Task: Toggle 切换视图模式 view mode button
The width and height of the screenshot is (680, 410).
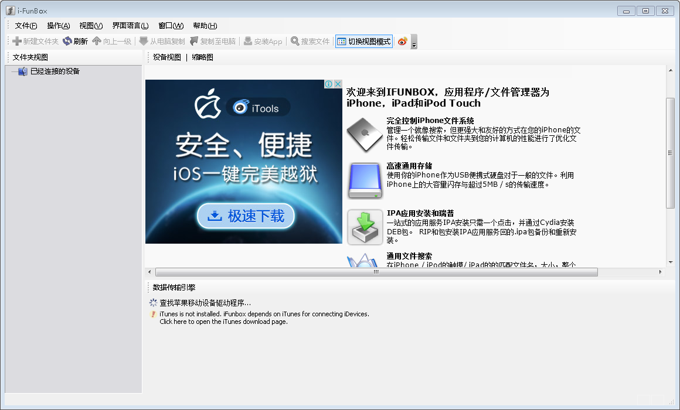Action: (364, 41)
